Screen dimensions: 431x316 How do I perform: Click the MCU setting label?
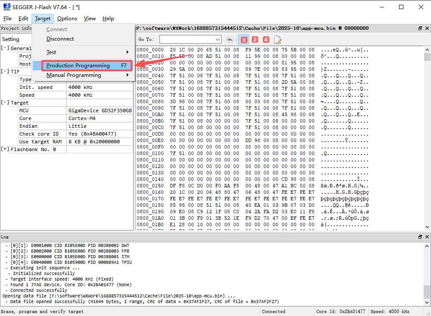coord(24,111)
